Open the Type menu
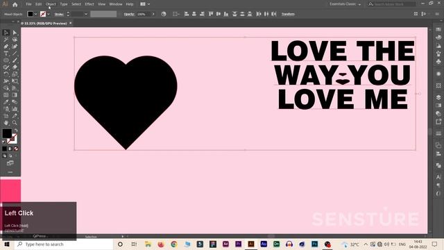Screen dimensions: 444x250 click(64, 4)
